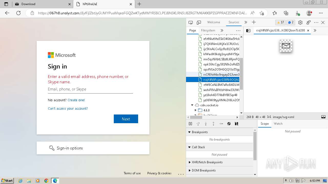Select the Page navigator tab
Viewport: 328px width, 184px height.
pyautogui.click(x=193, y=30)
